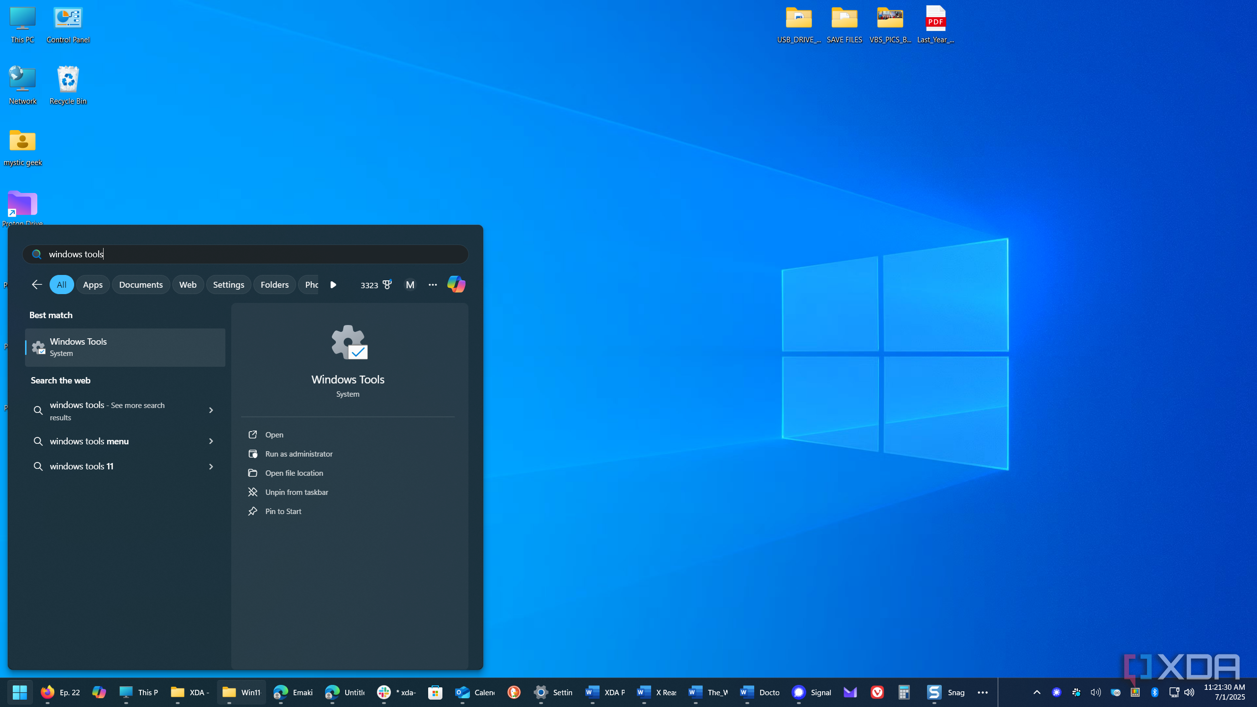
Task: Open the Windows Tools best match result
Action: 124,347
